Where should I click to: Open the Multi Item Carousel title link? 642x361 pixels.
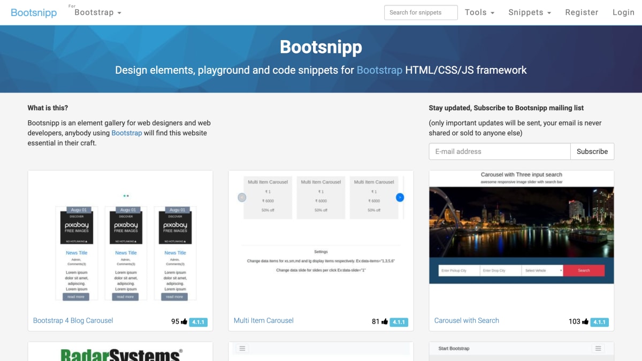pos(264,320)
